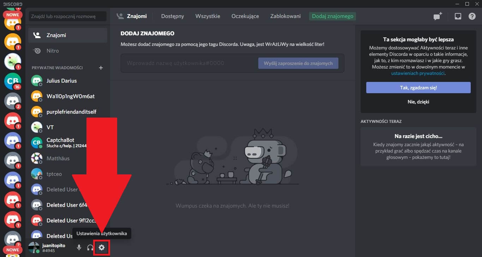Open the CB server with 16 badge
Screen dimensions: 482x257
pyautogui.click(x=13, y=81)
